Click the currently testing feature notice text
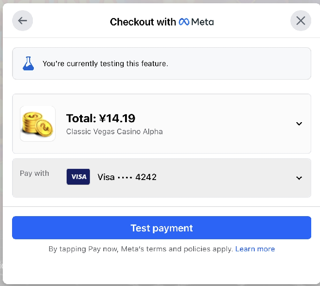 pyautogui.click(x=105, y=63)
